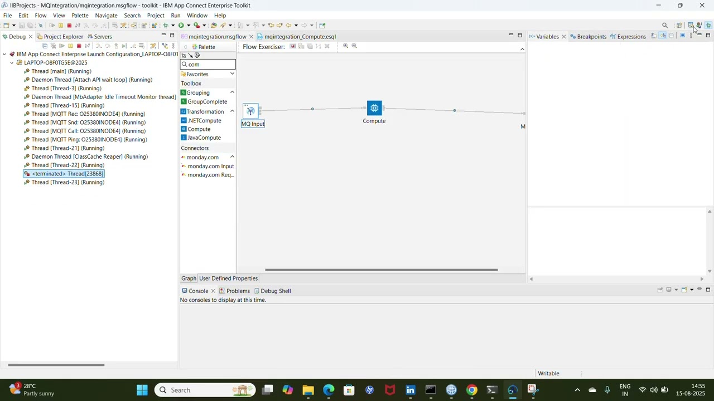Open the mqintegration_Compute.esql editor tab
714x401 pixels.
pos(296,37)
